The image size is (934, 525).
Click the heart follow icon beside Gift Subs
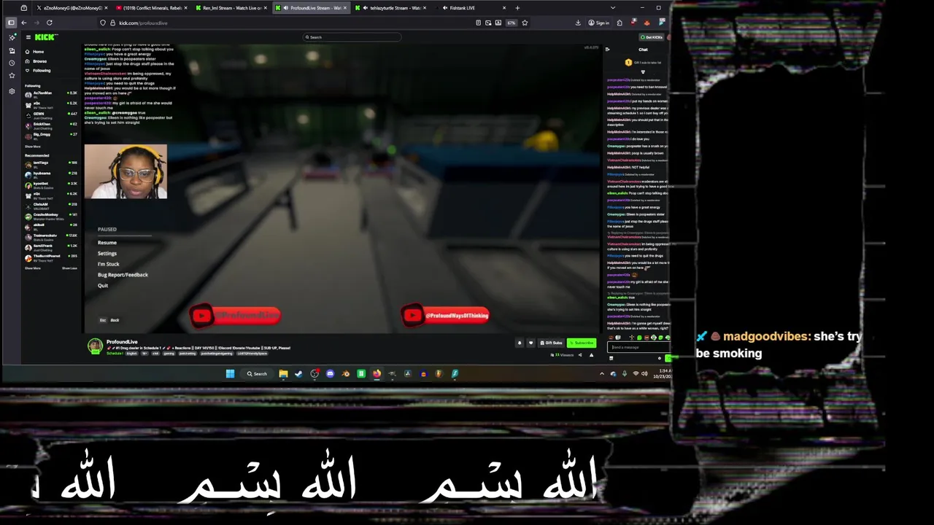[x=530, y=343]
